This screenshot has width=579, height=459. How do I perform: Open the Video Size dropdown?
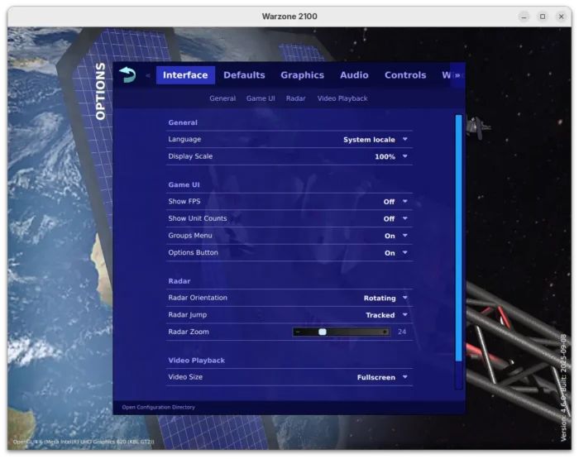coord(382,377)
